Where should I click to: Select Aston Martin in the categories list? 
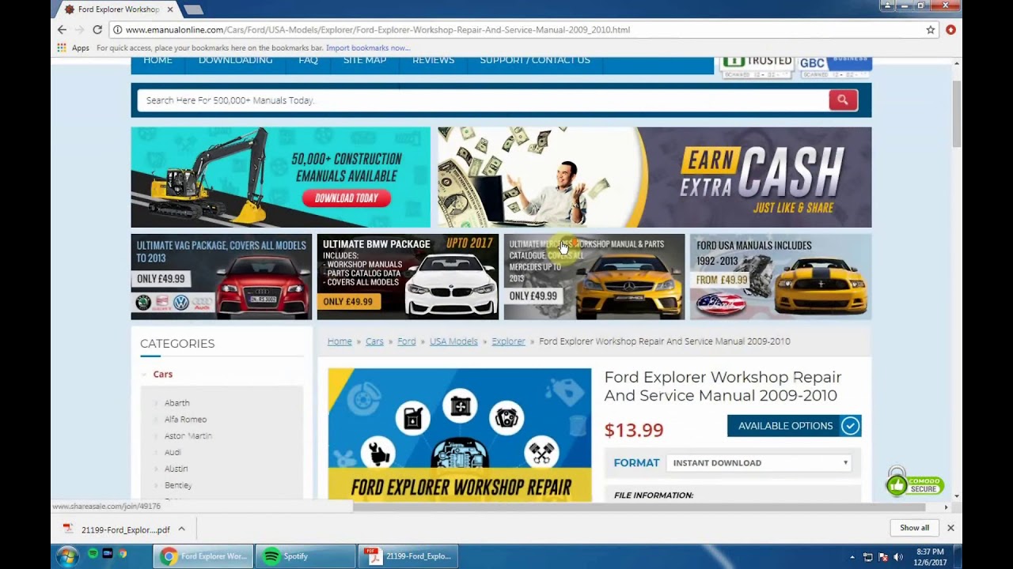(x=188, y=436)
